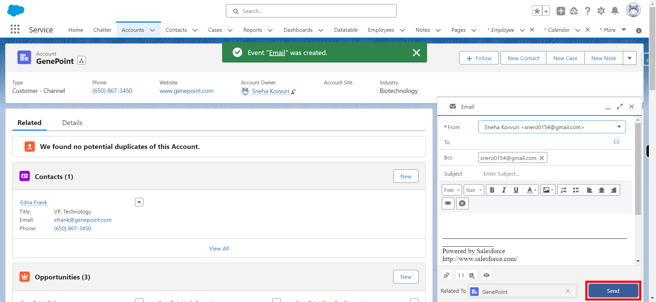The height and width of the screenshot is (302, 656).
Task: Preview email with eye icon
Action: [487, 275]
